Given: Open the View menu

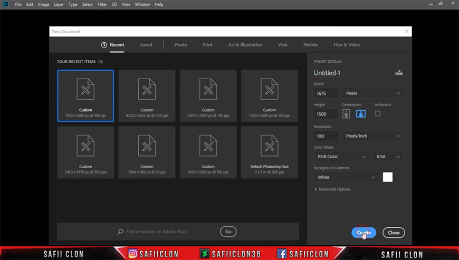Looking at the screenshot, I should click(126, 4).
